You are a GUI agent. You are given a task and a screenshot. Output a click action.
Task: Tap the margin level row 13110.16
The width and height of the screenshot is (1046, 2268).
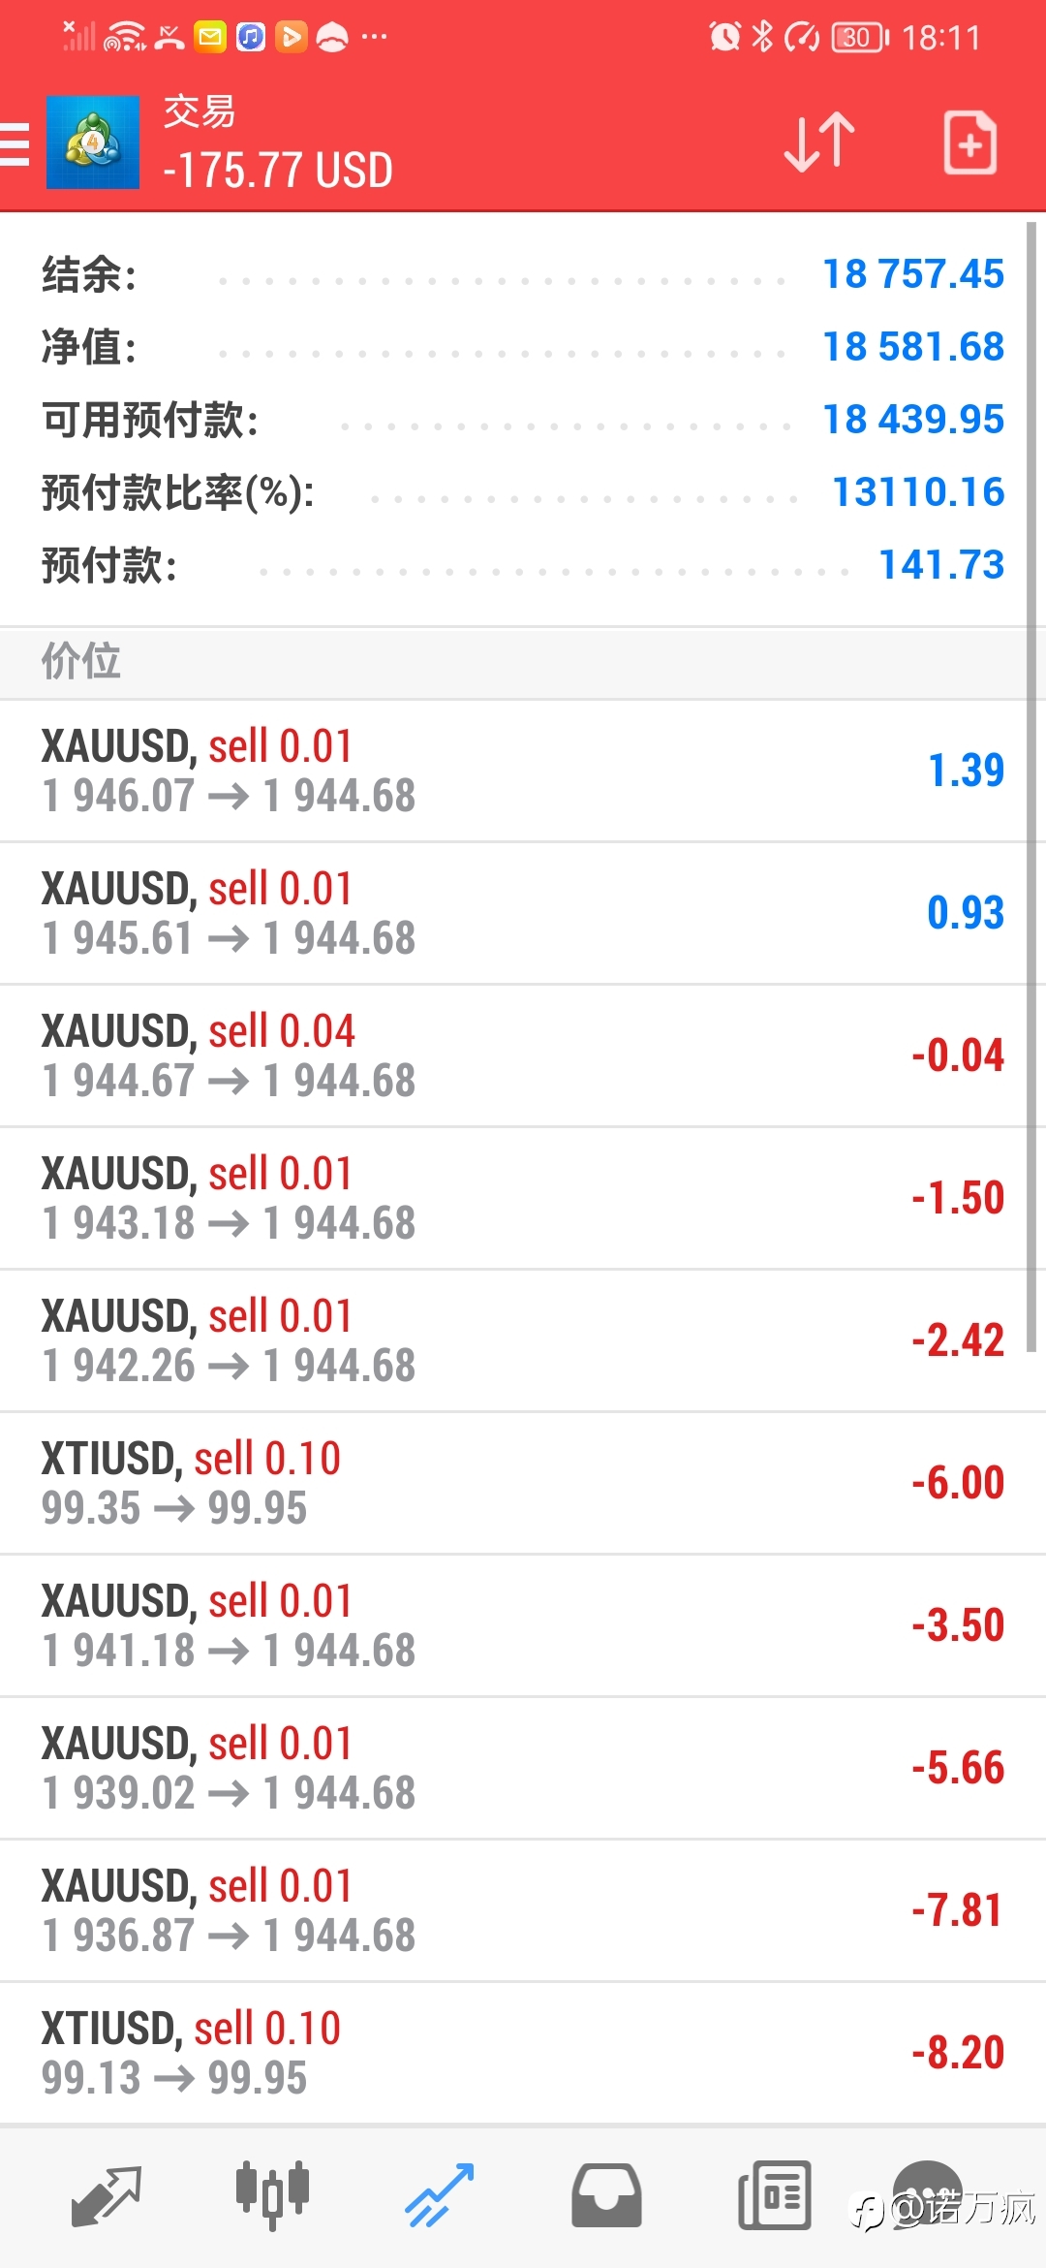523,492
